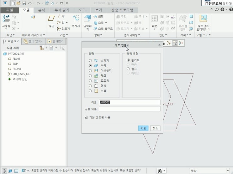Open the File (파일) menu tab
Image resolution: width=233 pixels, height=174 pixels.
(9, 10)
